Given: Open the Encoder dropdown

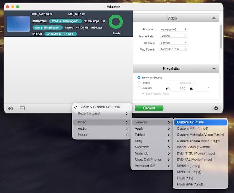Looking at the screenshot, I should 173,29.
